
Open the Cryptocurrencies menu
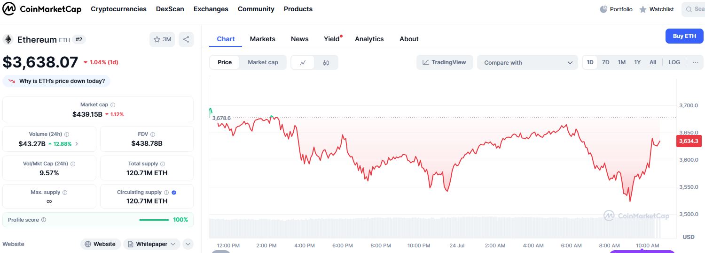pos(118,9)
